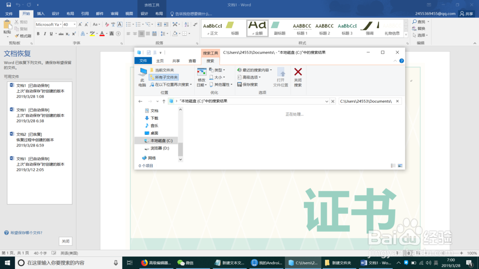Image resolution: width=479 pixels, height=269 pixels.
Task: Click the increase indent icon
Action: (166, 24)
